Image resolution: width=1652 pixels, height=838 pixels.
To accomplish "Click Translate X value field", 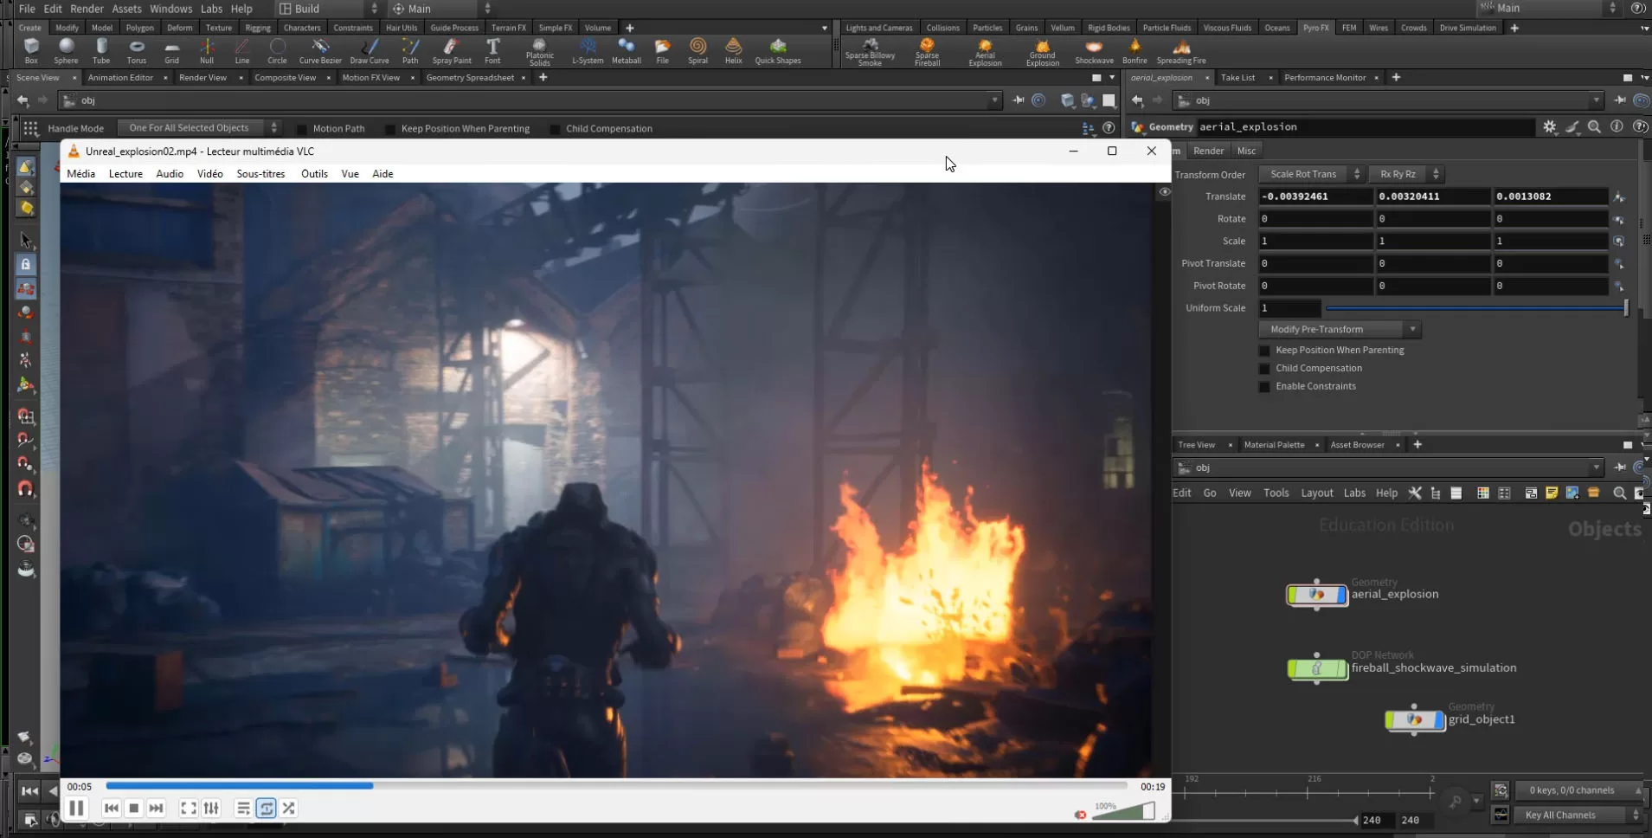I will click(x=1315, y=197).
